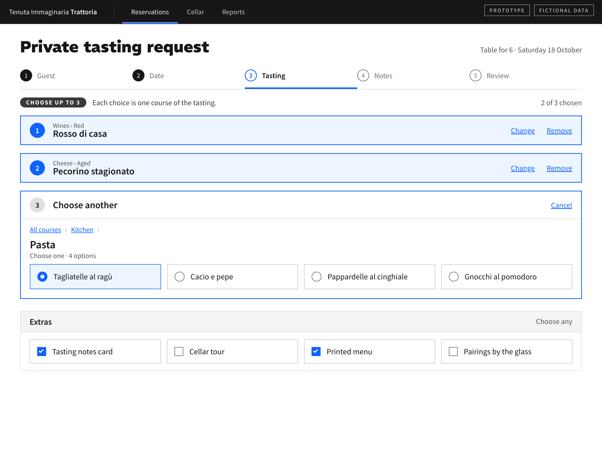The height and width of the screenshot is (451, 602).
Task: Enable the Cellar tour extra
Action: (233, 352)
